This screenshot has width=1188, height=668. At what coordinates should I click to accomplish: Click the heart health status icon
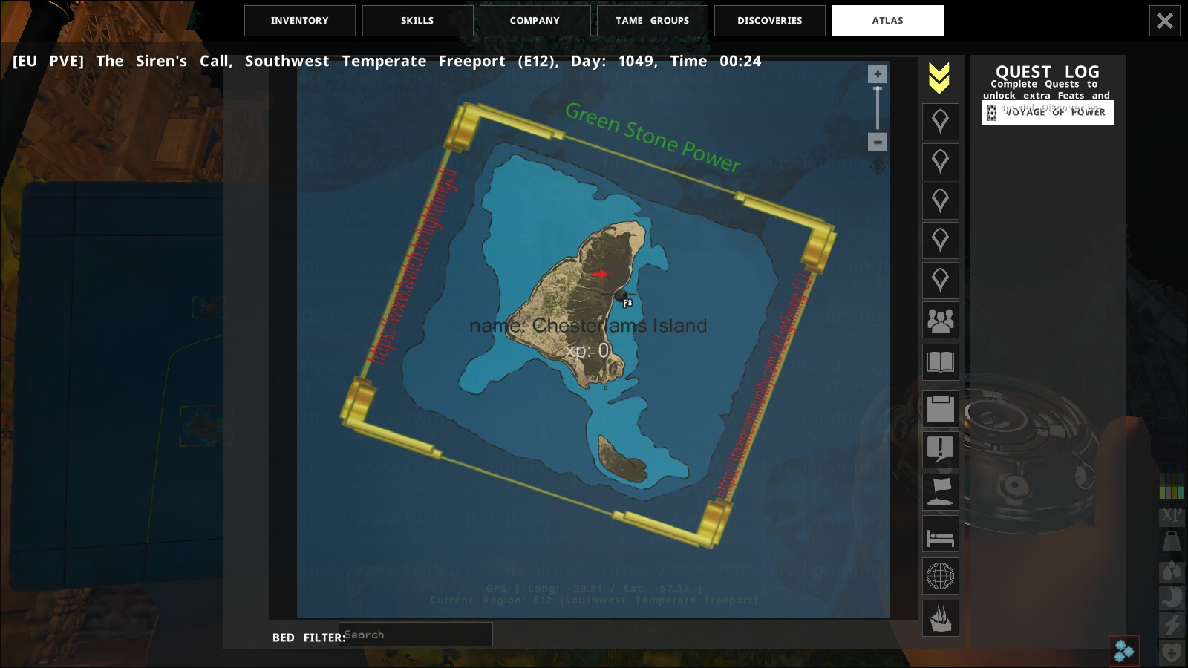click(1172, 652)
